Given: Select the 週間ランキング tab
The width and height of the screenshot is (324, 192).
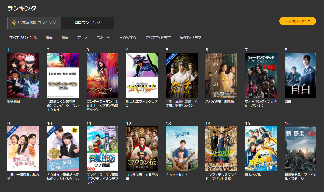Looking at the screenshot, I should coord(87,23).
